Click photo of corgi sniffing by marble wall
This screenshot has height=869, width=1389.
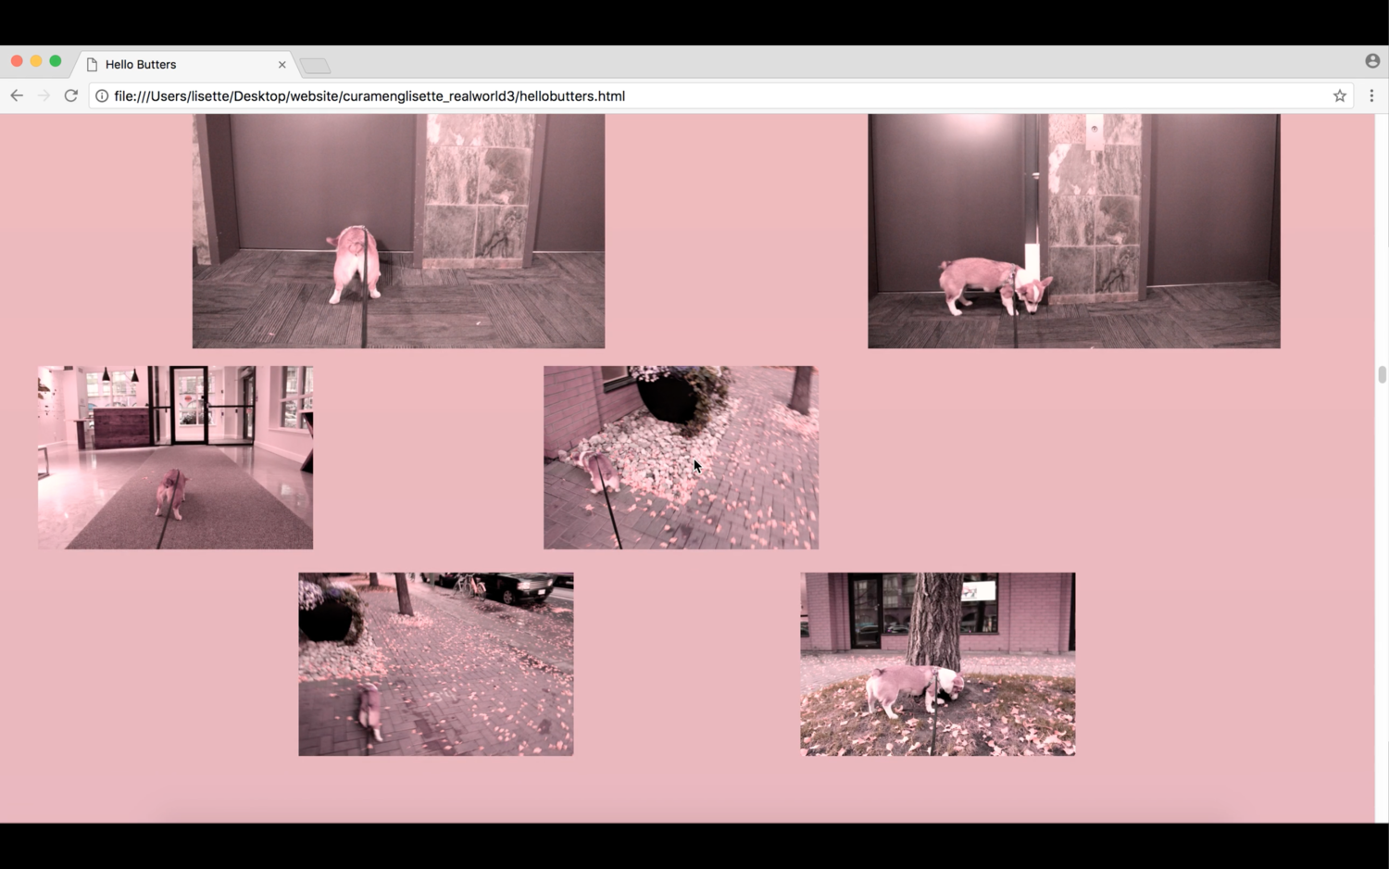(x=1074, y=231)
